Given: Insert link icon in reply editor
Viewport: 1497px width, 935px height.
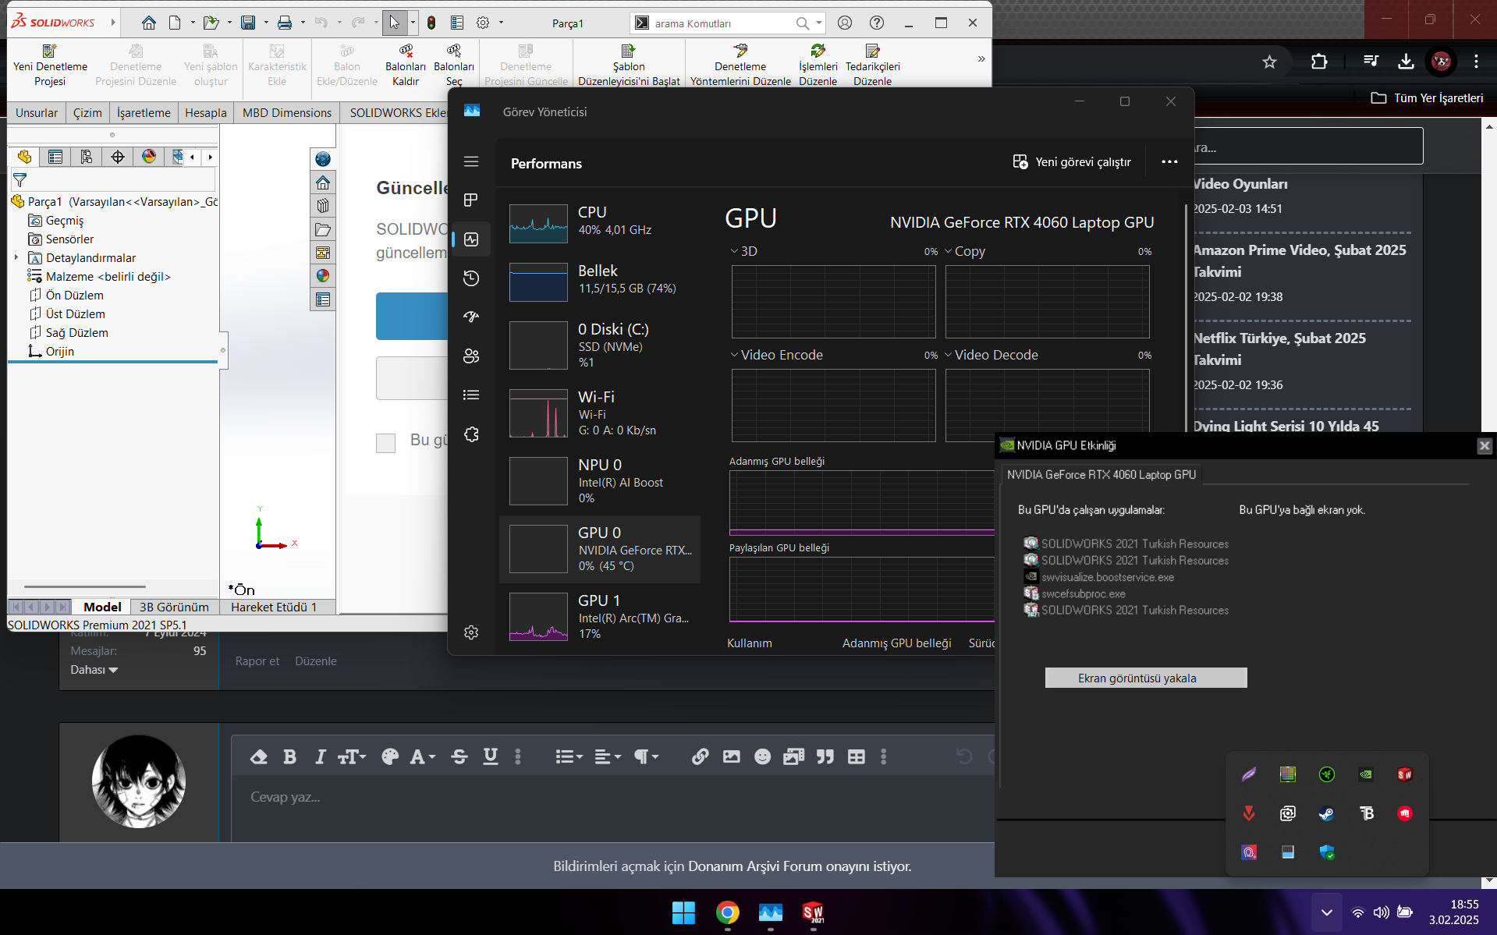Looking at the screenshot, I should [x=700, y=756].
